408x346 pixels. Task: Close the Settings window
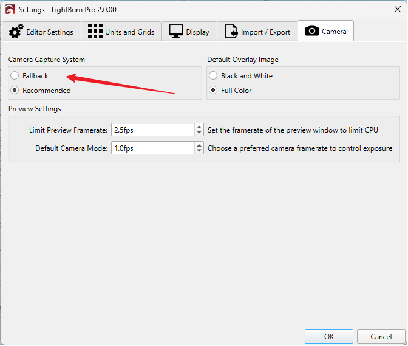click(x=397, y=9)
